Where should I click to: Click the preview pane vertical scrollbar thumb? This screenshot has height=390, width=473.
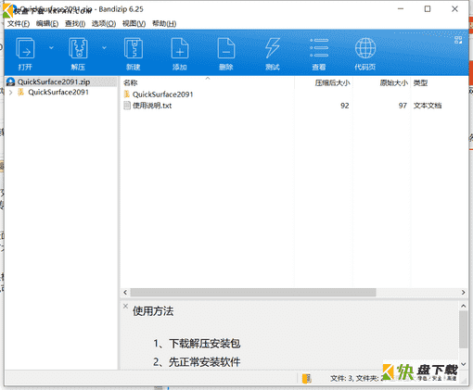point(463,330)
